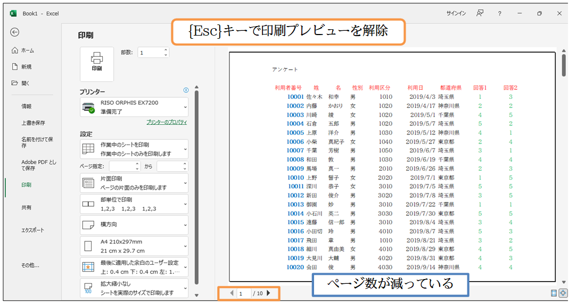Open the RISO ORPHIS EX7200 printer dropdown
Screen dimensions: 569x304
click(x=134, y=107)
